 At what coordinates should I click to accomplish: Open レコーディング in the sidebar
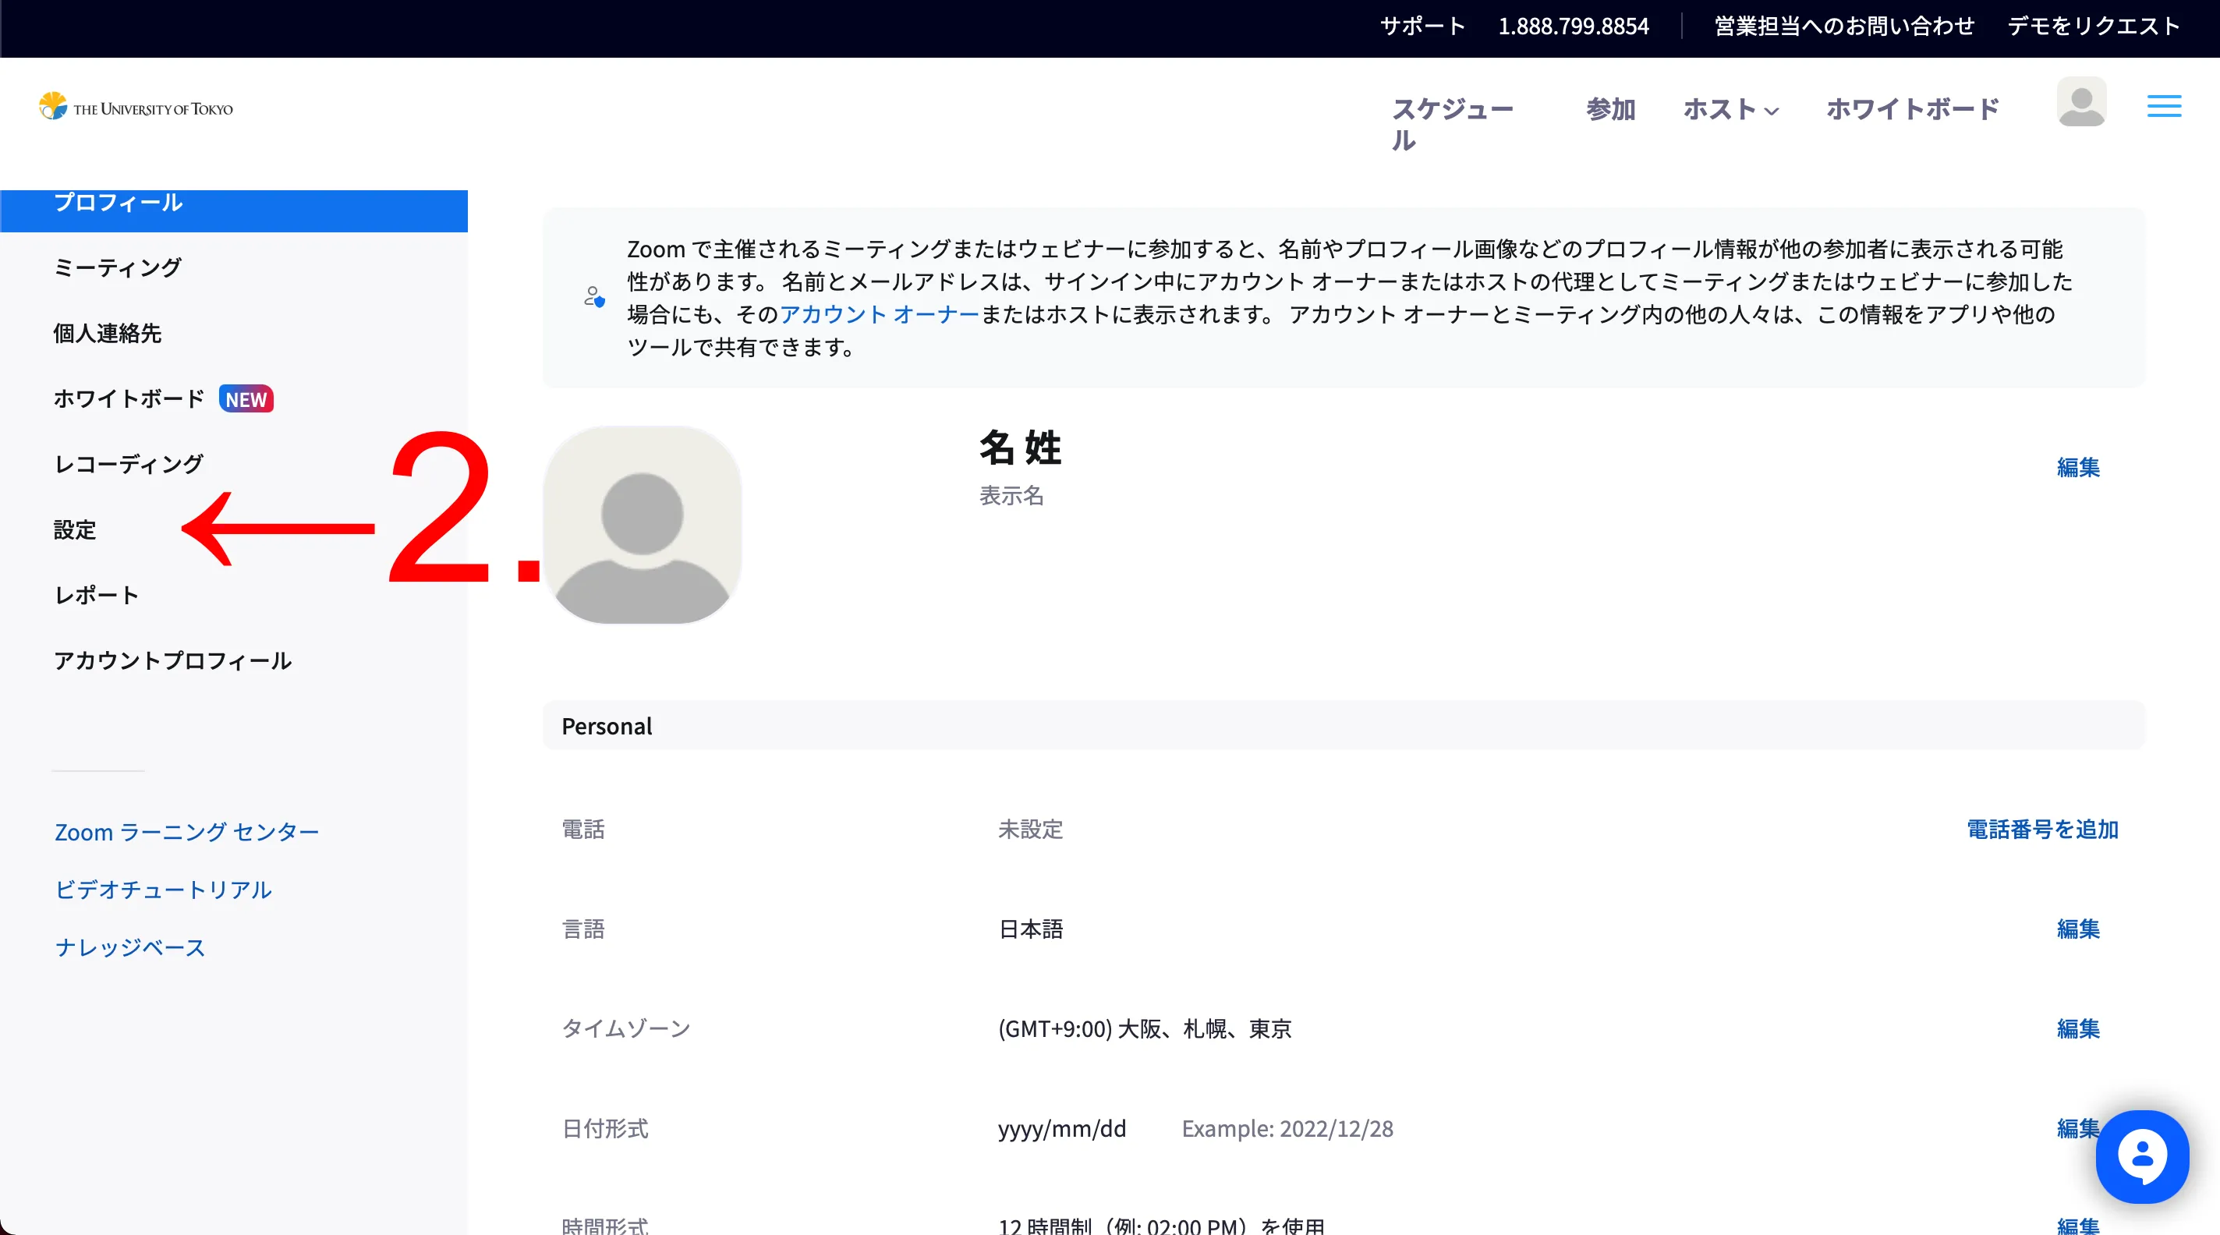click(129, 464)
